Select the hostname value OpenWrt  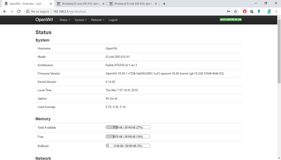111,48
